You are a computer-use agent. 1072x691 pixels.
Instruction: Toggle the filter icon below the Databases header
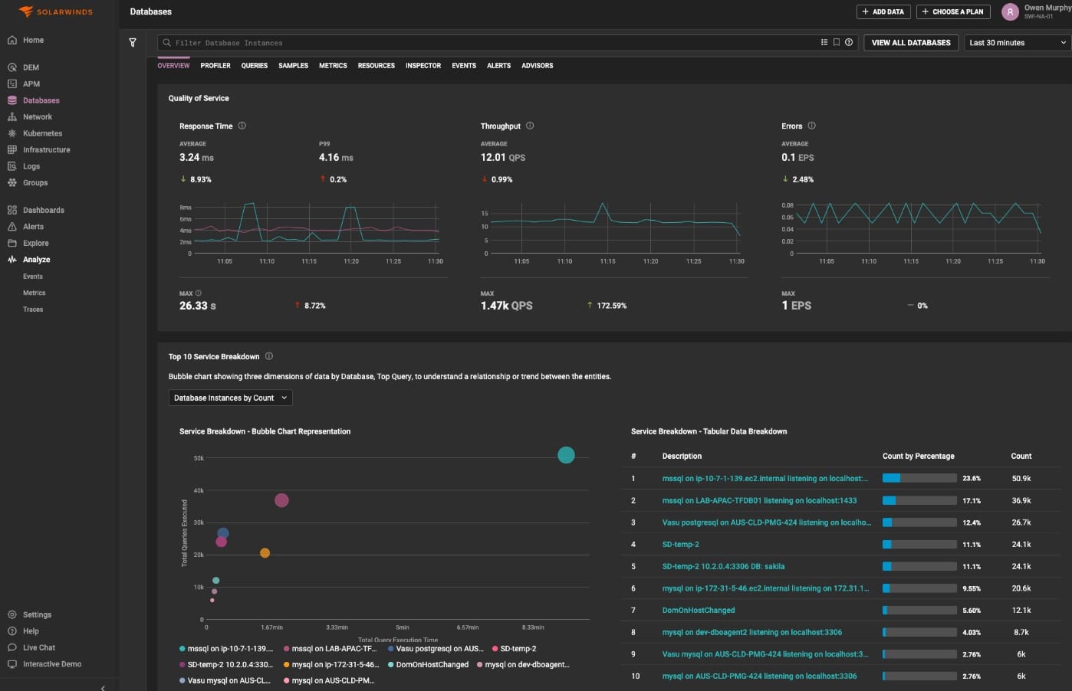coord(133,43)
